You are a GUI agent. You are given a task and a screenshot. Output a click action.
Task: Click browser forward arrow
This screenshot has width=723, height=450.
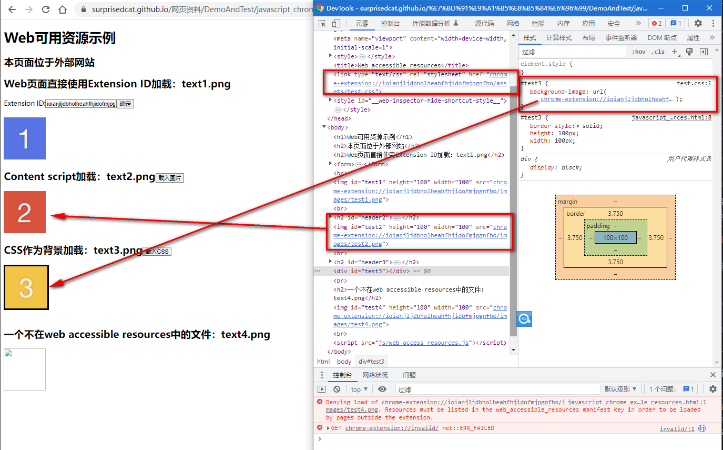pos(29,9)
